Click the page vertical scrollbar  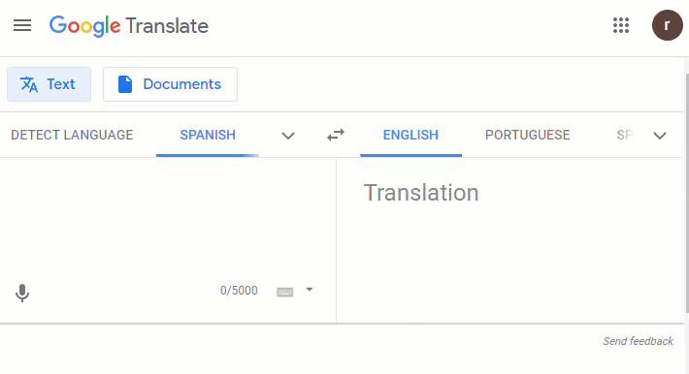pyautogui.click(x=686, y=193)
